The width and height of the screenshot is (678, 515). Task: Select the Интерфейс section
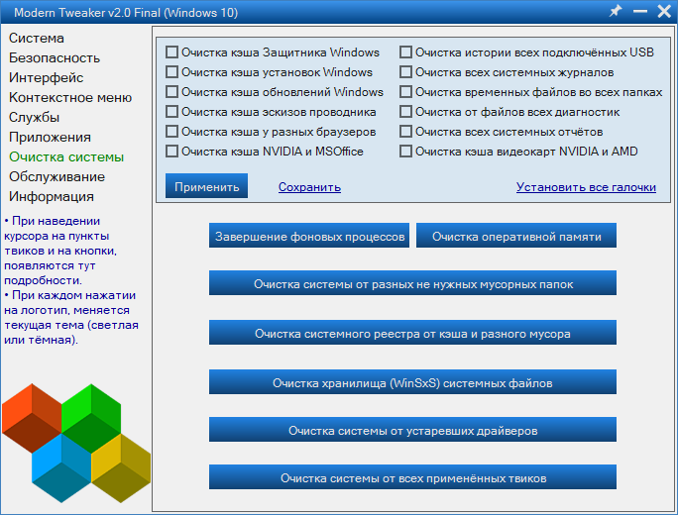[x=47, y=78]
